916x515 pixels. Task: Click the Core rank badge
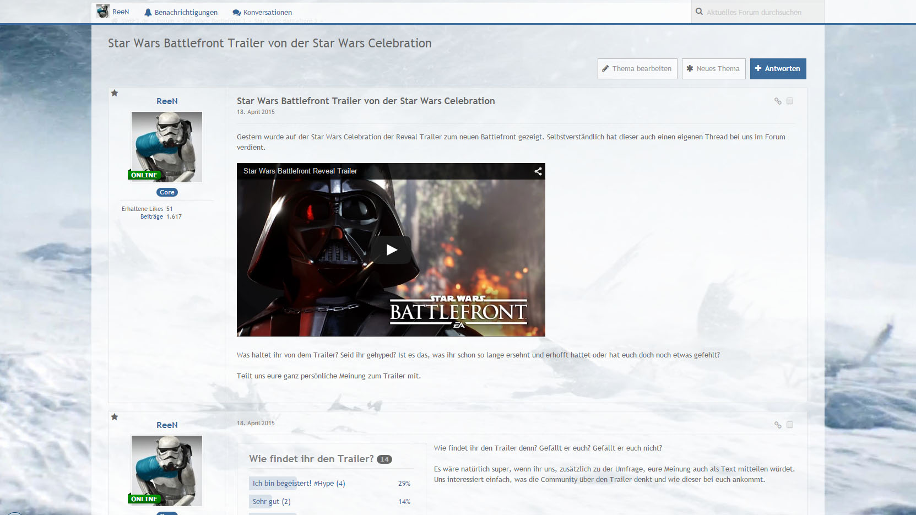tap(167, 192)
